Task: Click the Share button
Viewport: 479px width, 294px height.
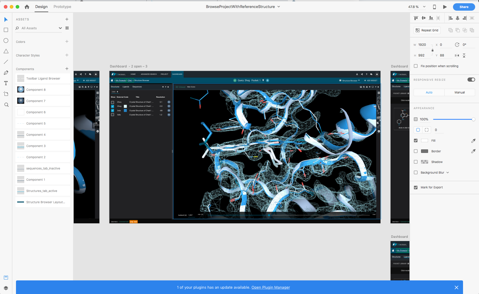Action: coord(464,7)
